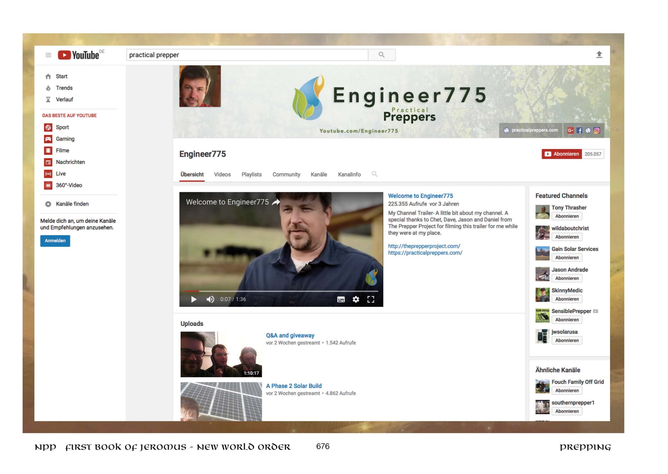Open the Kanalinfo tab

(x=349, y=175)
